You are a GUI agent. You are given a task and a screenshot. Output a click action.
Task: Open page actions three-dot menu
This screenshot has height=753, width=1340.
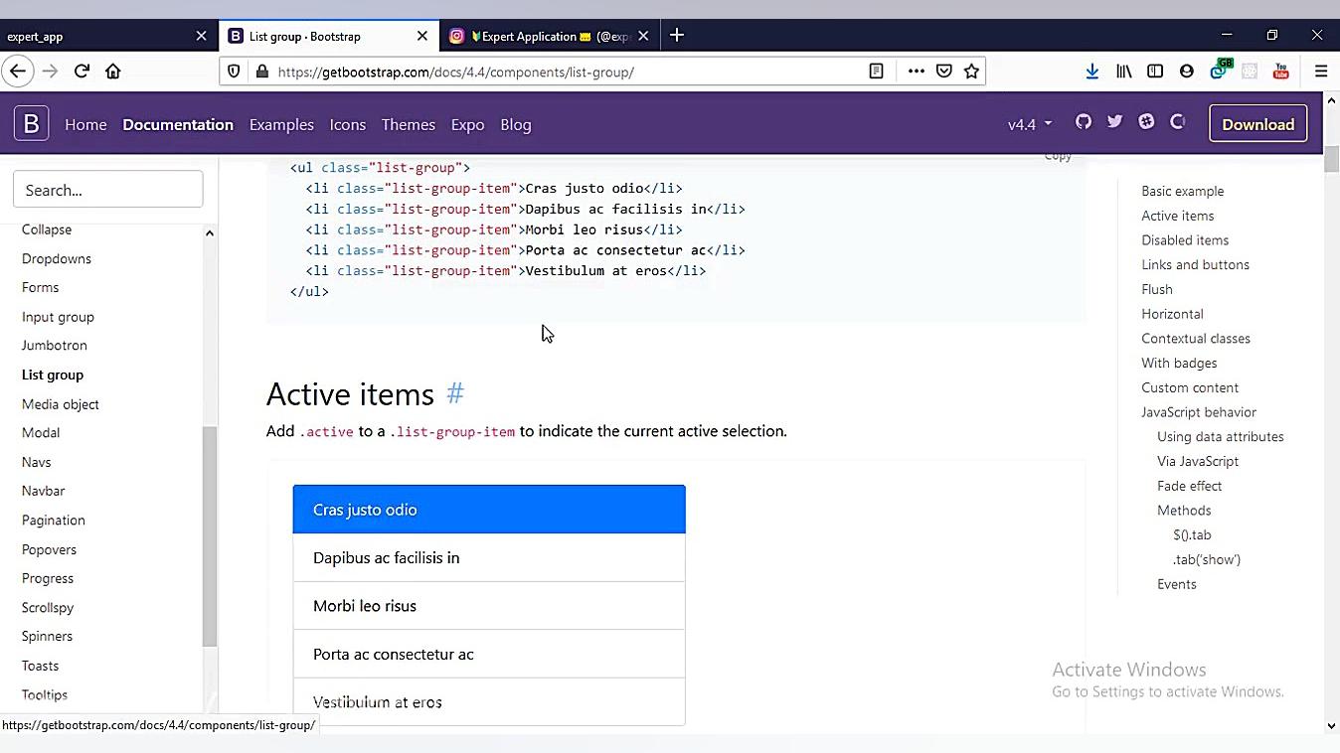pos(916,72)
